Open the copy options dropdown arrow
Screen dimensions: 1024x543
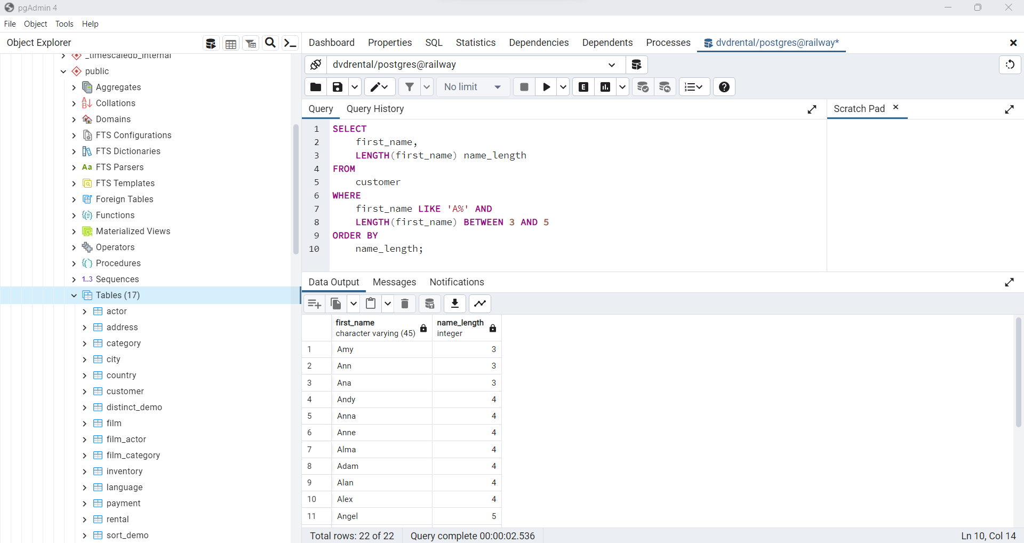353,304
